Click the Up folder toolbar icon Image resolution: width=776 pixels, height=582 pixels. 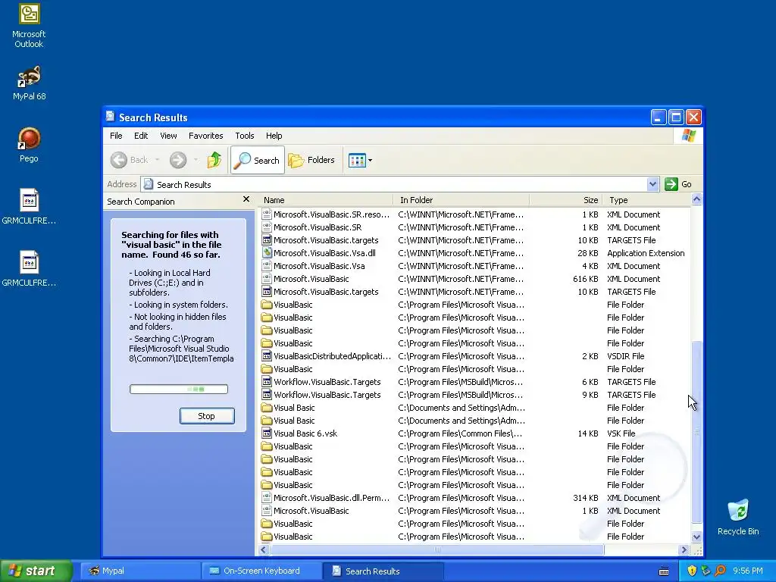click(x=214, y=160)
